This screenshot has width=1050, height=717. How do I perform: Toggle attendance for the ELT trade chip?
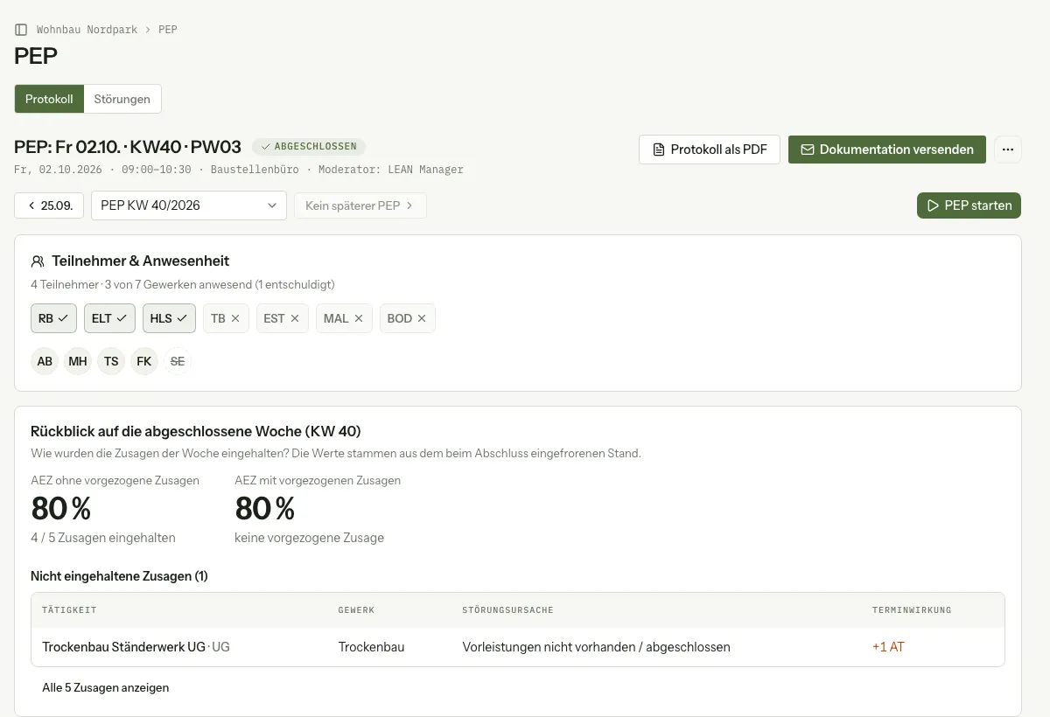(x=109, y=318)
